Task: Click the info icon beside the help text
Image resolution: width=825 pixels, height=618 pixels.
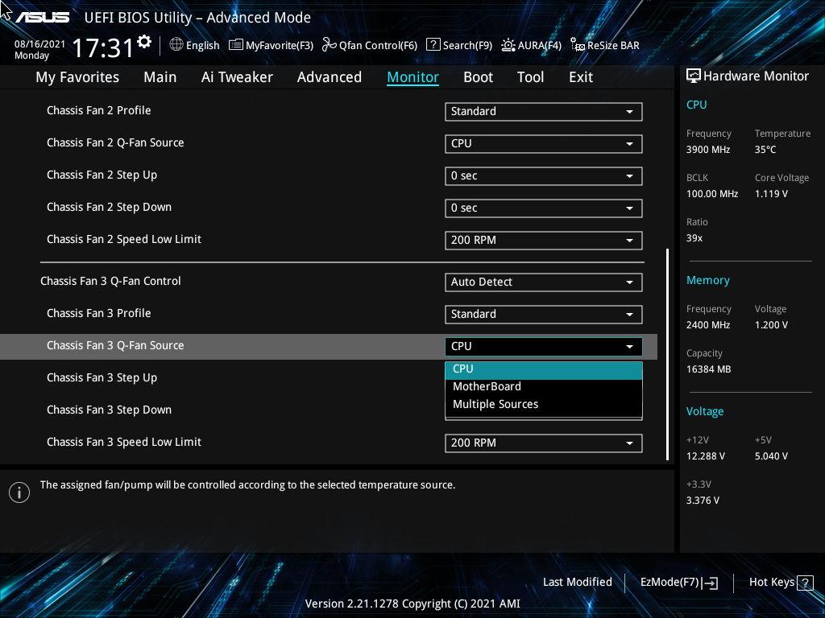Action: tap(19, 492)
